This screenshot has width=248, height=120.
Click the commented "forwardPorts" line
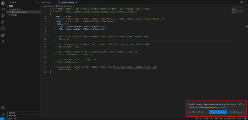click(67, 47)
